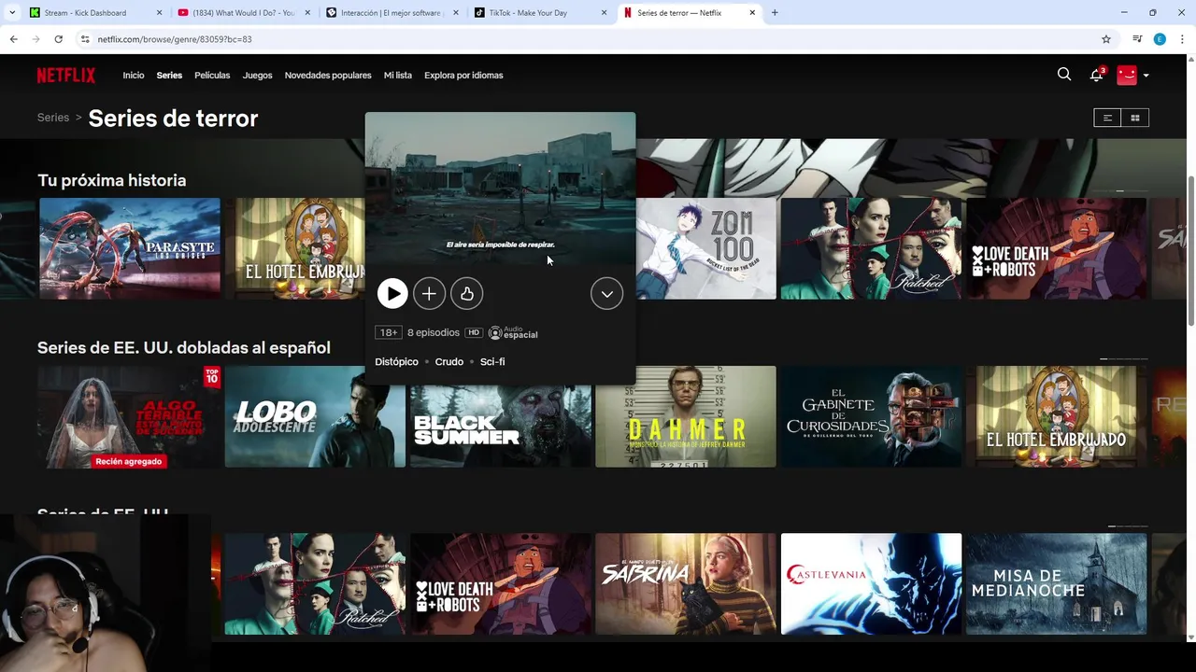1196x672 pixels.
Task: Open Ratched in bottom row
Action: [315, 584]
